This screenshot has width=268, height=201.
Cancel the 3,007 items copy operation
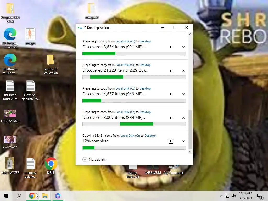(183, 118)
